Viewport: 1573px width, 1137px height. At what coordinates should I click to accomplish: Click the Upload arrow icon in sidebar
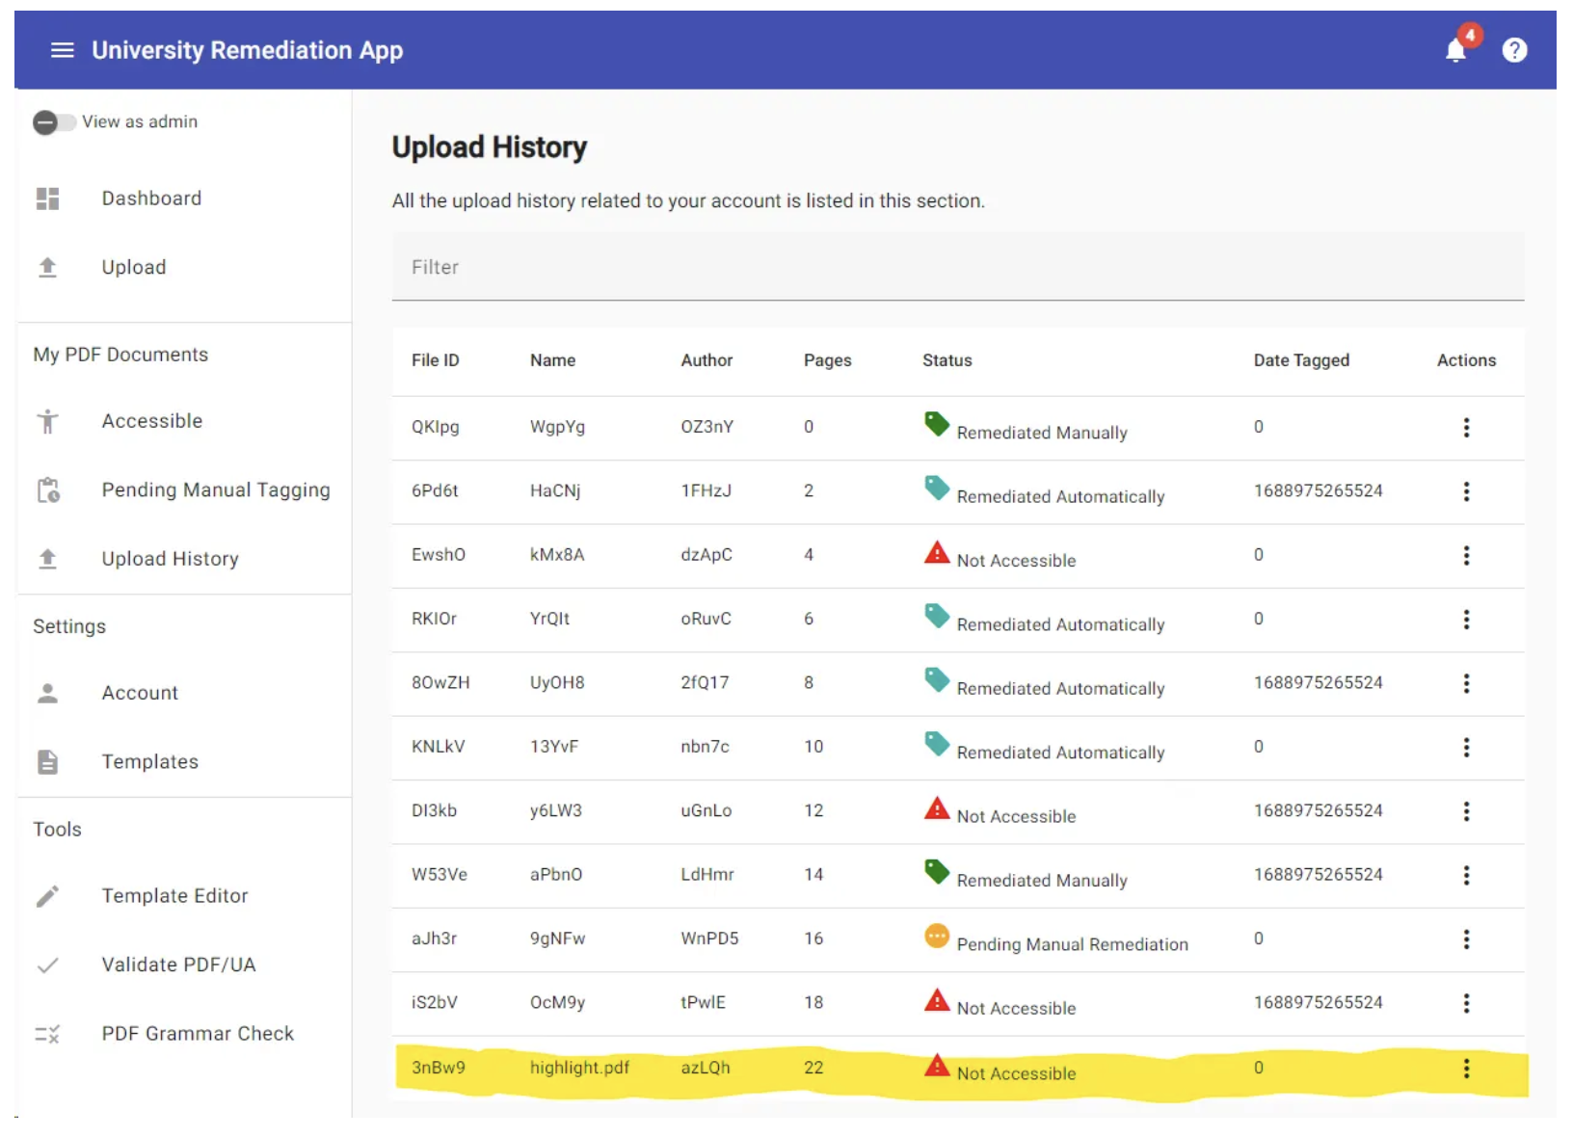47,268
